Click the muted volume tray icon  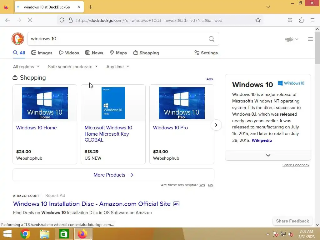(x=291, y=234)
